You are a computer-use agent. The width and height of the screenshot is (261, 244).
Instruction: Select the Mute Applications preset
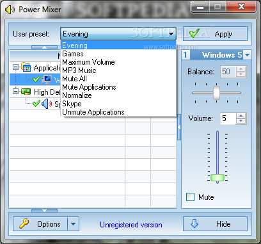click(x=118, y=87)
